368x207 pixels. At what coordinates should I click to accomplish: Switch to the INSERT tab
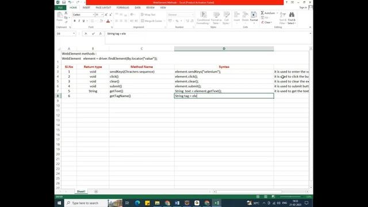click(86, 7)
